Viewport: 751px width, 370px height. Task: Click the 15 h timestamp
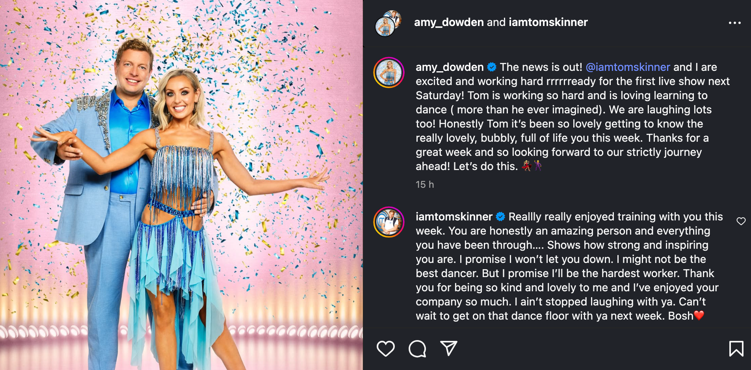[424, 184]
